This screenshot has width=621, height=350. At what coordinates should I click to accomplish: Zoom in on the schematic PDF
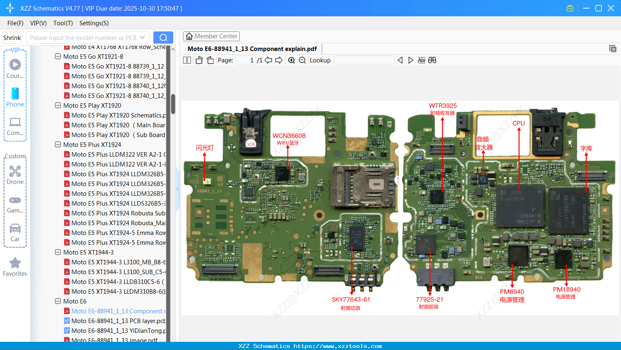292,60
